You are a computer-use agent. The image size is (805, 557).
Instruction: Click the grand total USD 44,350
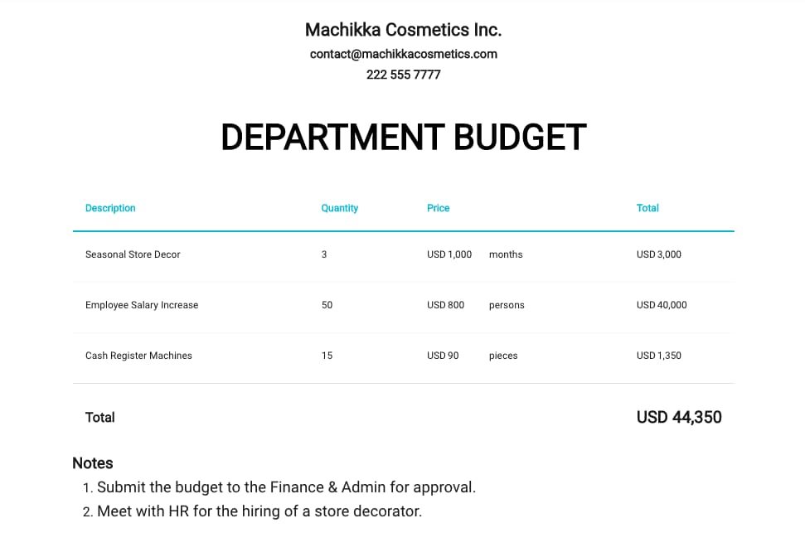[x=679, y=418]
